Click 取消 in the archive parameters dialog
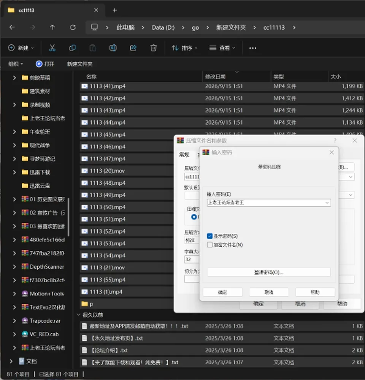The height and width of the screenshot is (380, 365). point(300,304)
